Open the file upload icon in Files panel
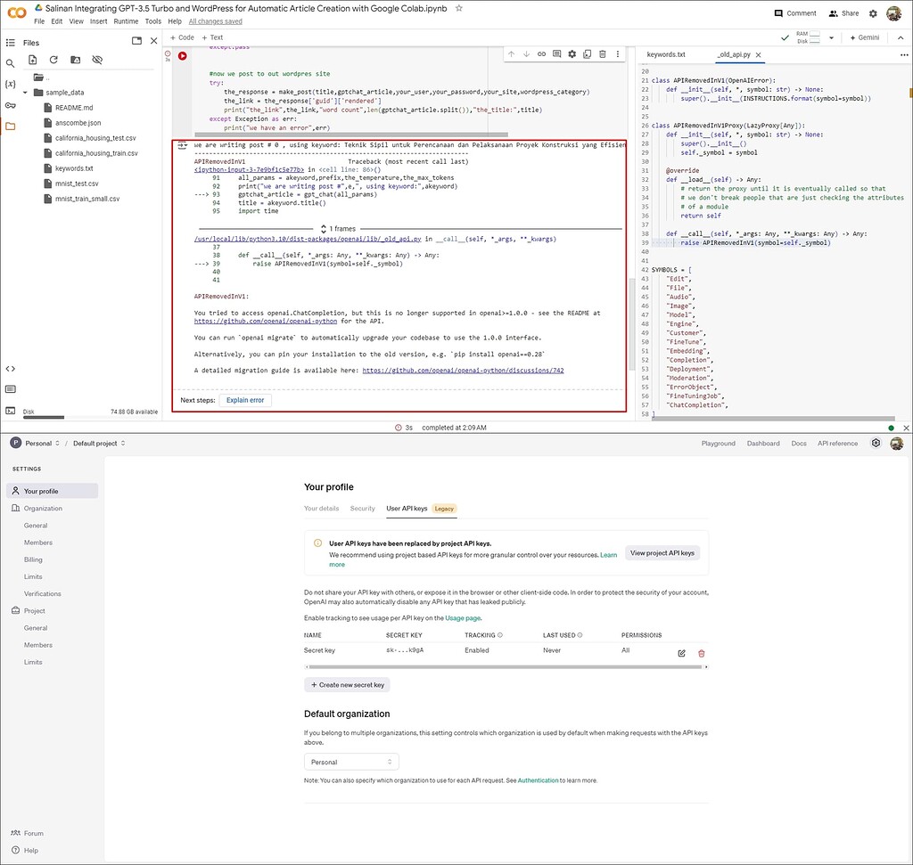This screenshot has height=865, width=913. coord(33,61)
